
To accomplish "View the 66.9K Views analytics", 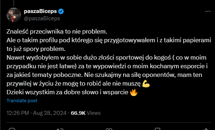I will (x=86, y=113).
